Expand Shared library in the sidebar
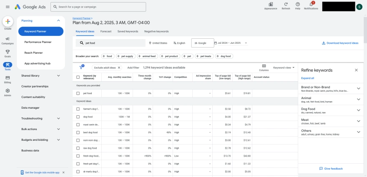Viewport: 367px width, 177px height. [41, 76]
